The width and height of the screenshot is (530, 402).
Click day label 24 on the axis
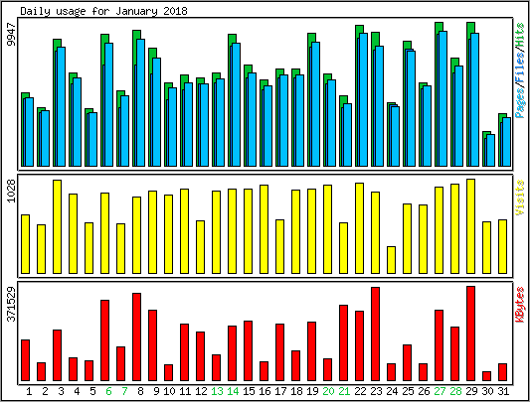[x=392, y=391]
